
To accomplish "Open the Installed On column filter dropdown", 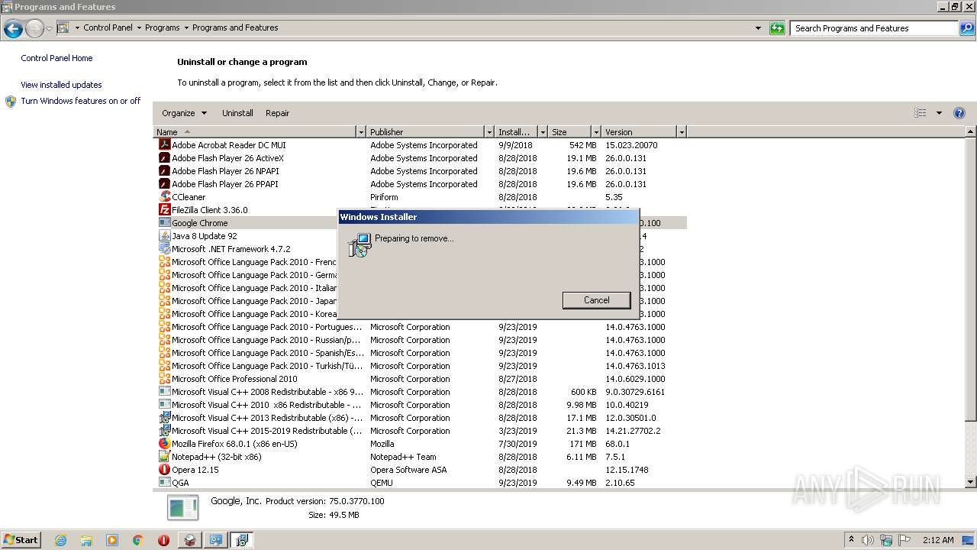I will [x=543, y=132].
